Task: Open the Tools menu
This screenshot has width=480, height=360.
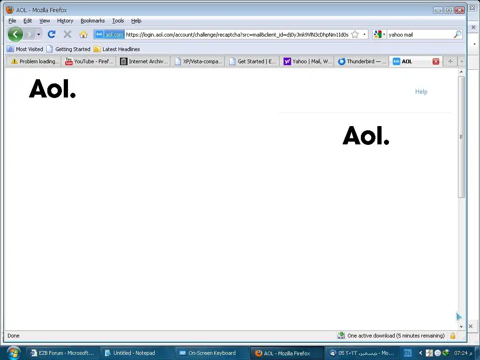Action: (x=118, y=21)
